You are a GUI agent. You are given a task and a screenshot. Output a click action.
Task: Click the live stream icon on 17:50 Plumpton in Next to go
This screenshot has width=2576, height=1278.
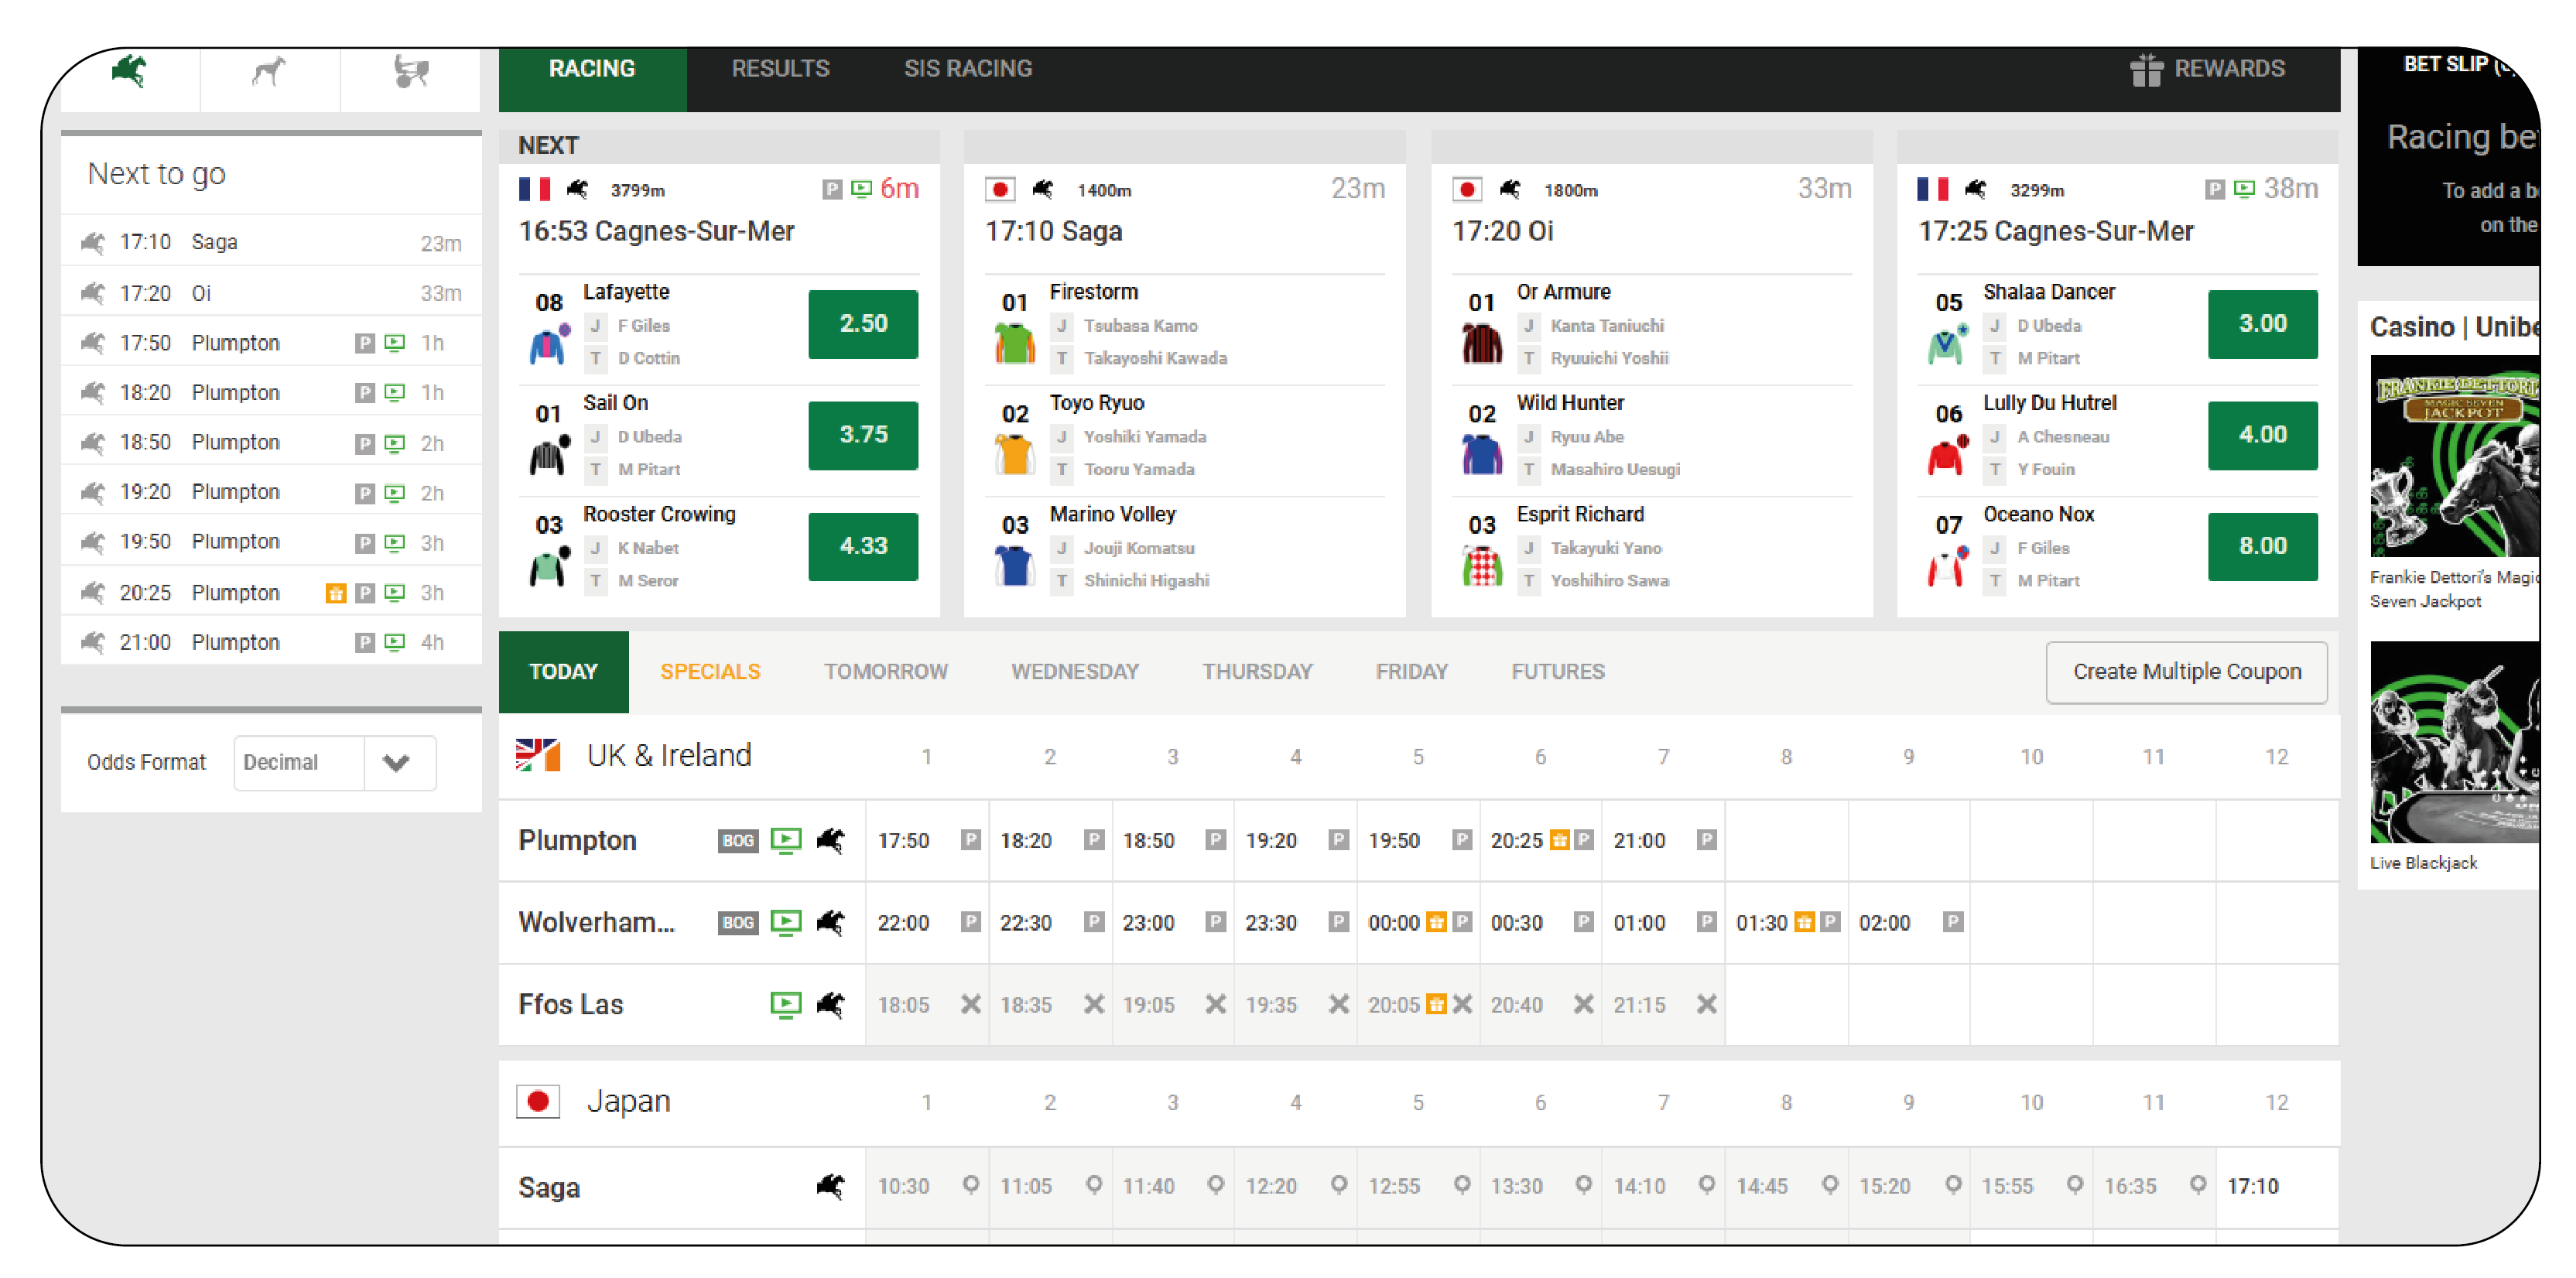click(x=395, y=343)
